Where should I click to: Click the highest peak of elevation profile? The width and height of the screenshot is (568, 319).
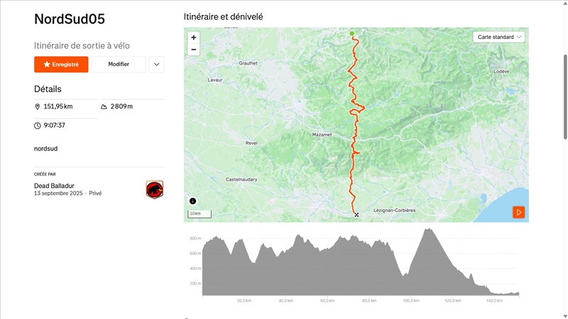coord(429,230)
